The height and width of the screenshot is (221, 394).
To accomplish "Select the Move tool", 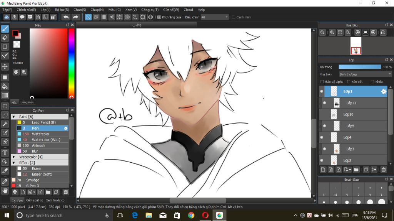I will pos(5,66).
